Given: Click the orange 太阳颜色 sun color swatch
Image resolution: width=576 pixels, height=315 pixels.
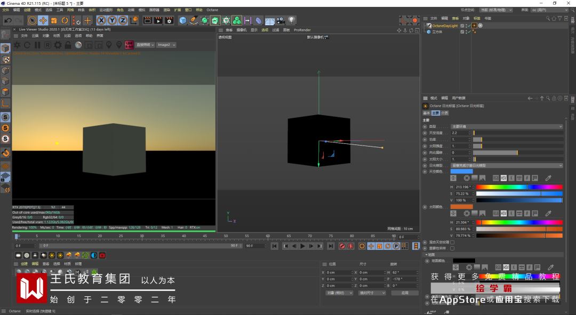Looking at the screenshot, I should (461, 207).
